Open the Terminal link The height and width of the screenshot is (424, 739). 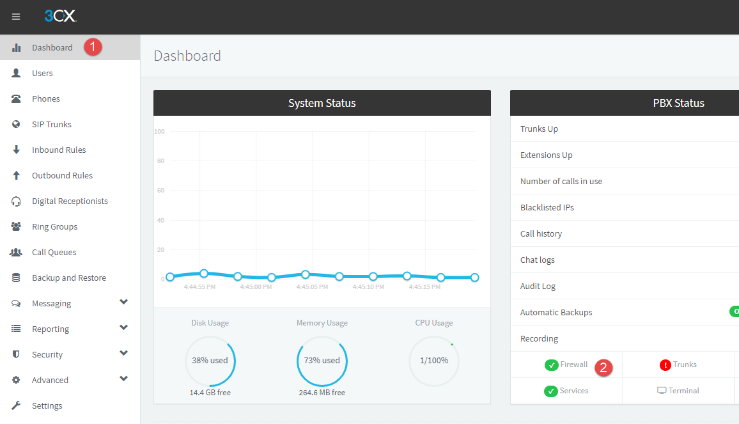point(683,391)
